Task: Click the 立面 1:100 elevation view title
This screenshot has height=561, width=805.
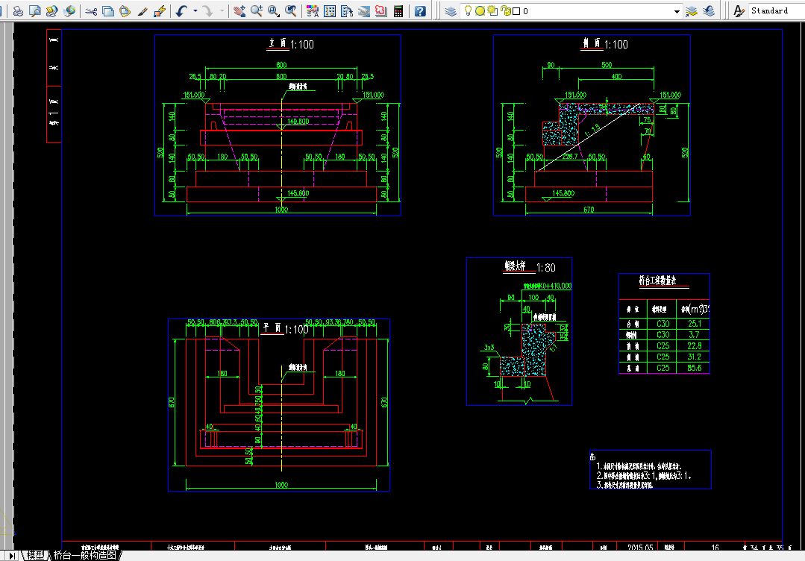Action: click(x=290, y=44)
